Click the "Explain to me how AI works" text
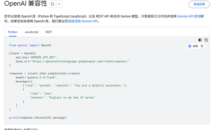This screenshot has height=130, width=220. pos(72,98)
